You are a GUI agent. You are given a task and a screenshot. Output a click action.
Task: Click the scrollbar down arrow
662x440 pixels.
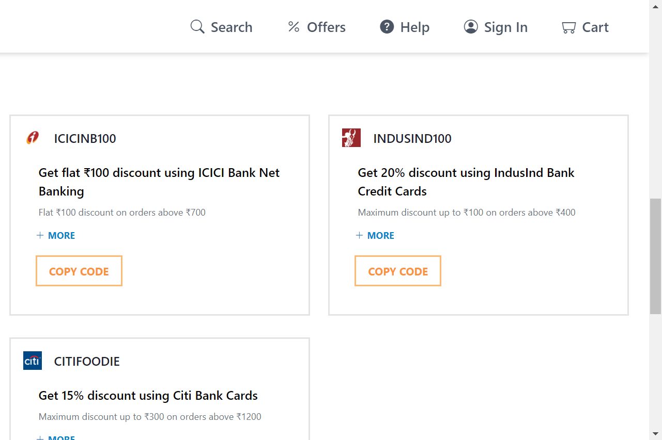[655, 434]
